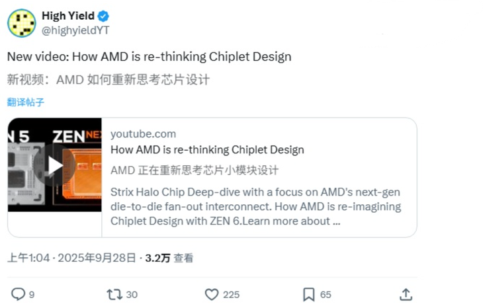
Task: Play the video thumbnail play button
Action: pyautogui.click(x=55, y=165)
